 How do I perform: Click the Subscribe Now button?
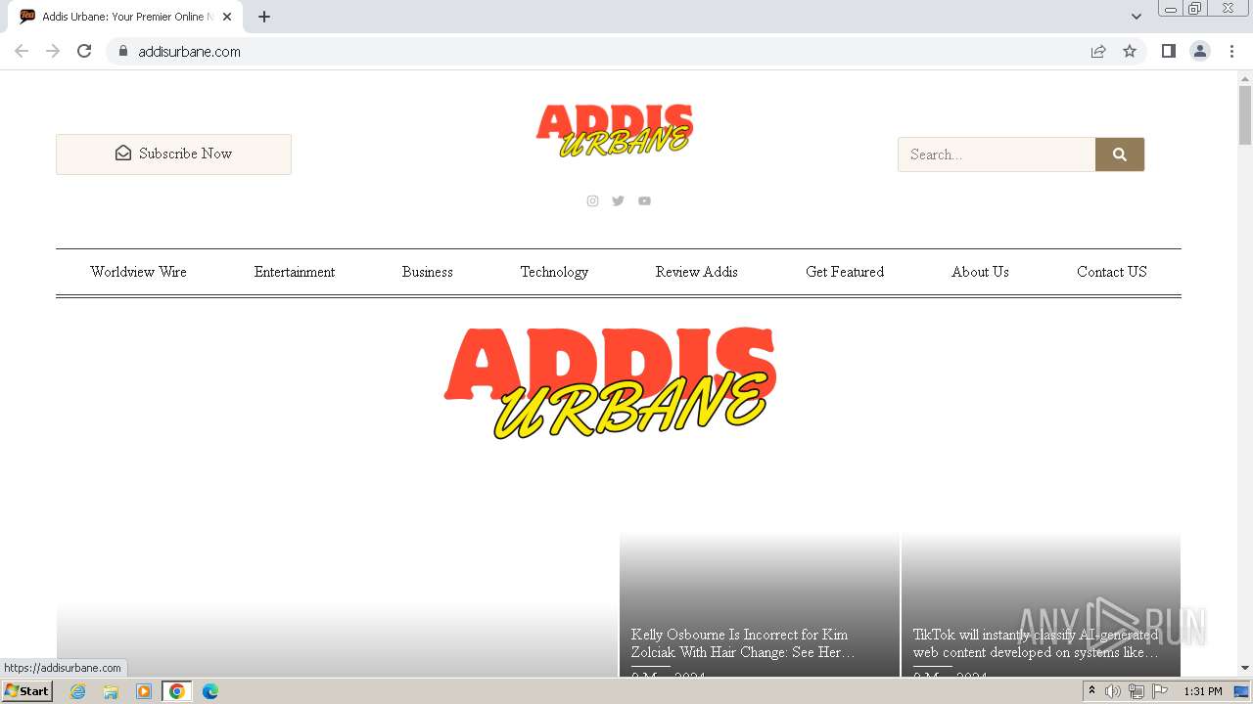point(173,154)
